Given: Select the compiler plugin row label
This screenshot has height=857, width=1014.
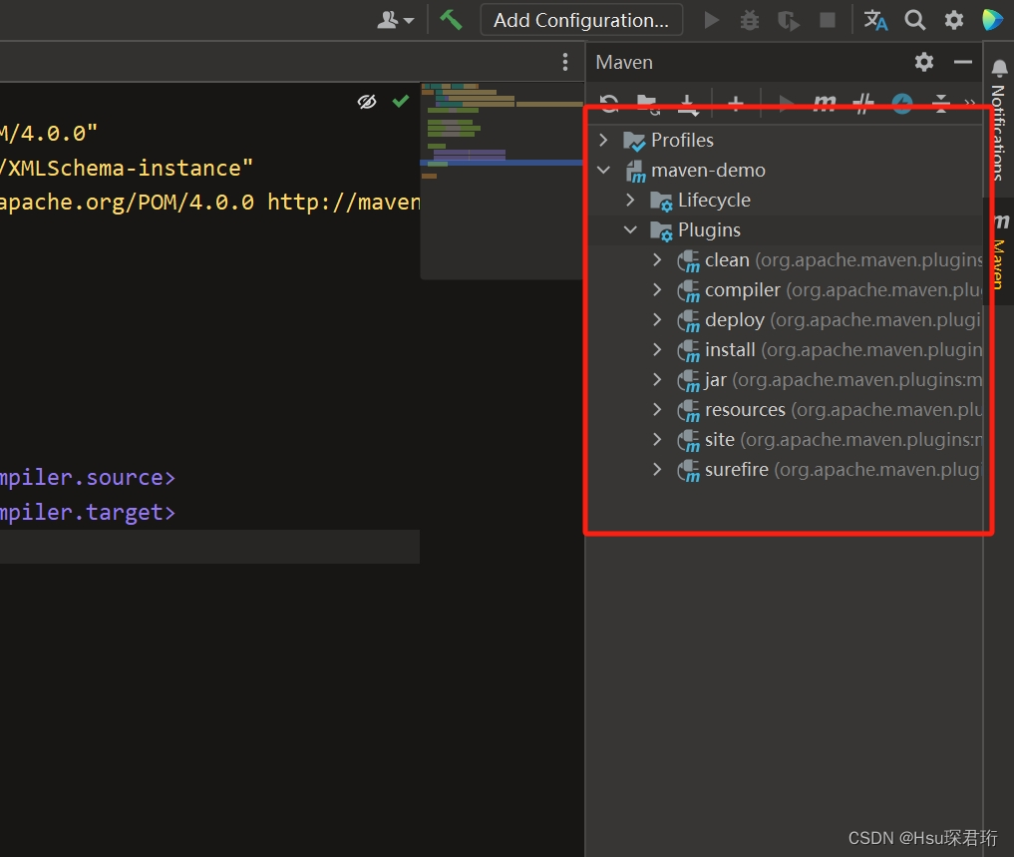Looking at the screenshot, I should tap(743, 290).
